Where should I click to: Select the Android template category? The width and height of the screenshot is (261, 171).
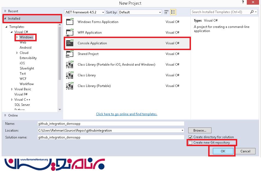[x=25, y=48]
